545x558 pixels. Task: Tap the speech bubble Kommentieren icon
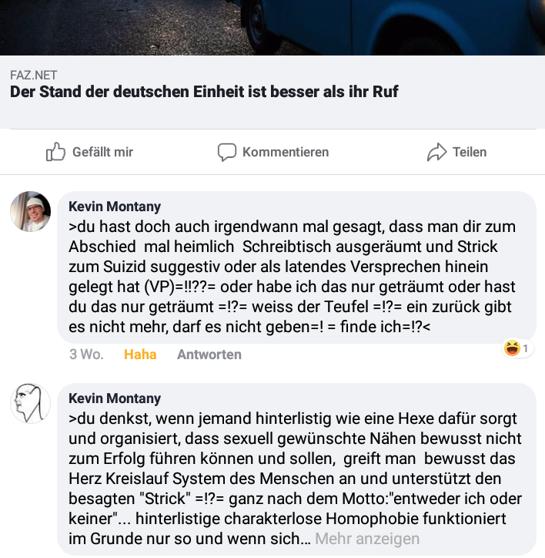click(x=227, y=153)
